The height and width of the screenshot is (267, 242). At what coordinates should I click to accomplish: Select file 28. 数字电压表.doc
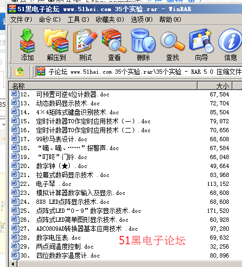(x=45, y=238)
